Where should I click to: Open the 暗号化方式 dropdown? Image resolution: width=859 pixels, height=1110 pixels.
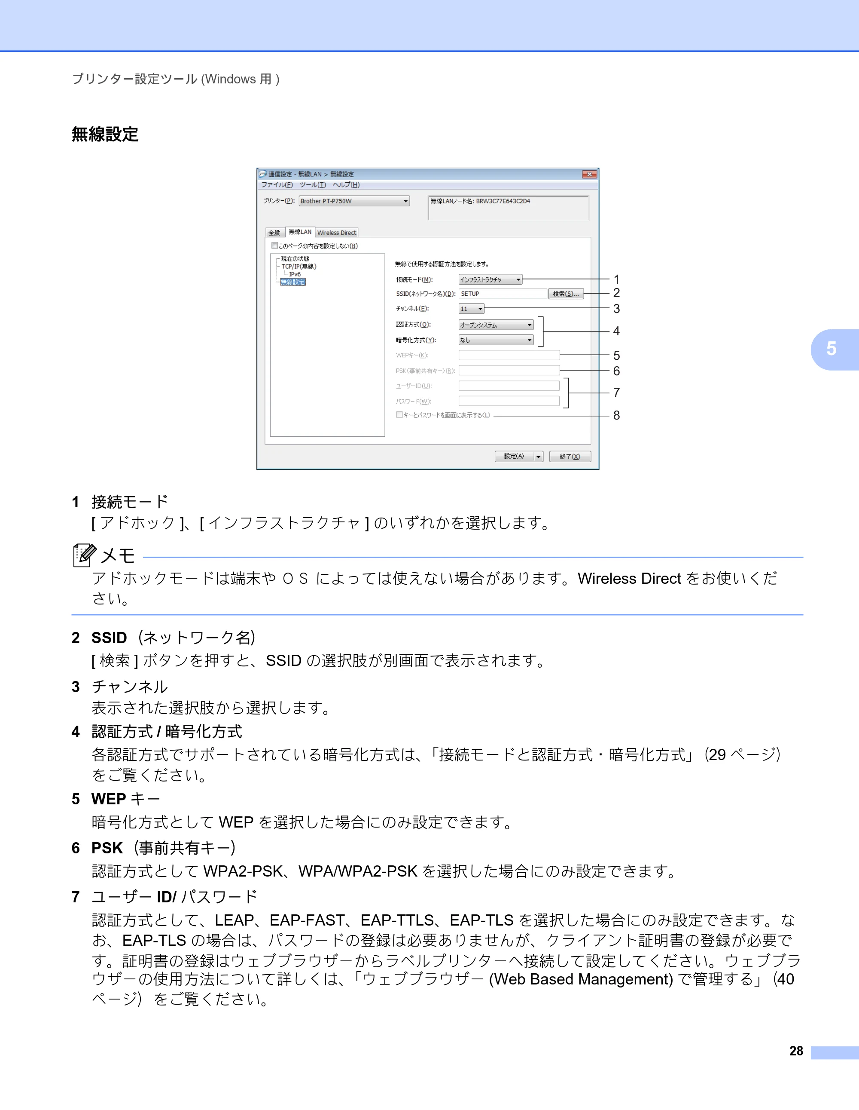coord(496,340)
